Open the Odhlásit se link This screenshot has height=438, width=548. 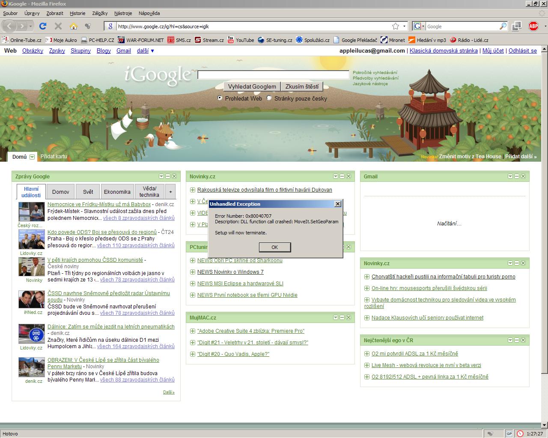(522, 50)
